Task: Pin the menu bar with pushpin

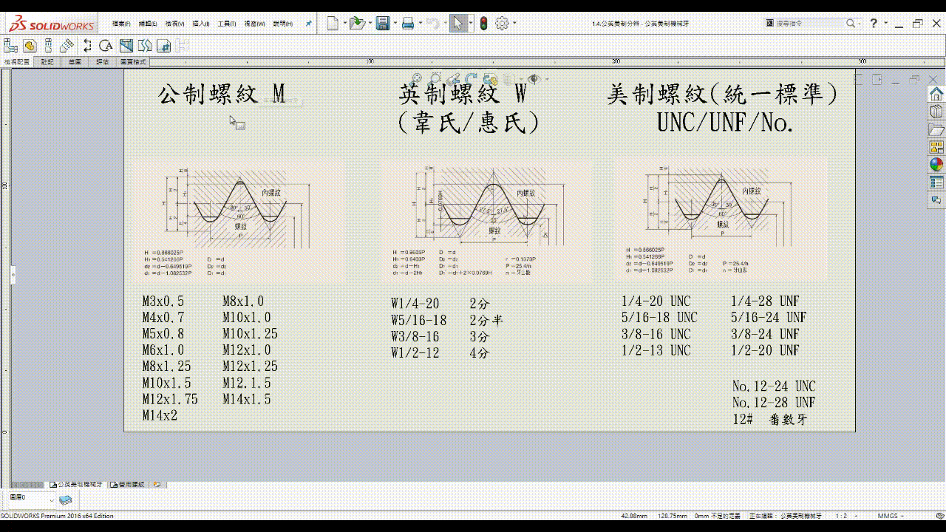Action: [x=308, y=24]
